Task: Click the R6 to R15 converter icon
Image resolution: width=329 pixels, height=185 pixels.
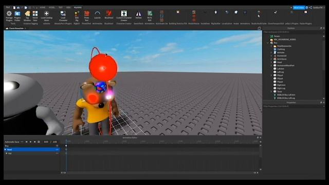Action: point(150,14)
